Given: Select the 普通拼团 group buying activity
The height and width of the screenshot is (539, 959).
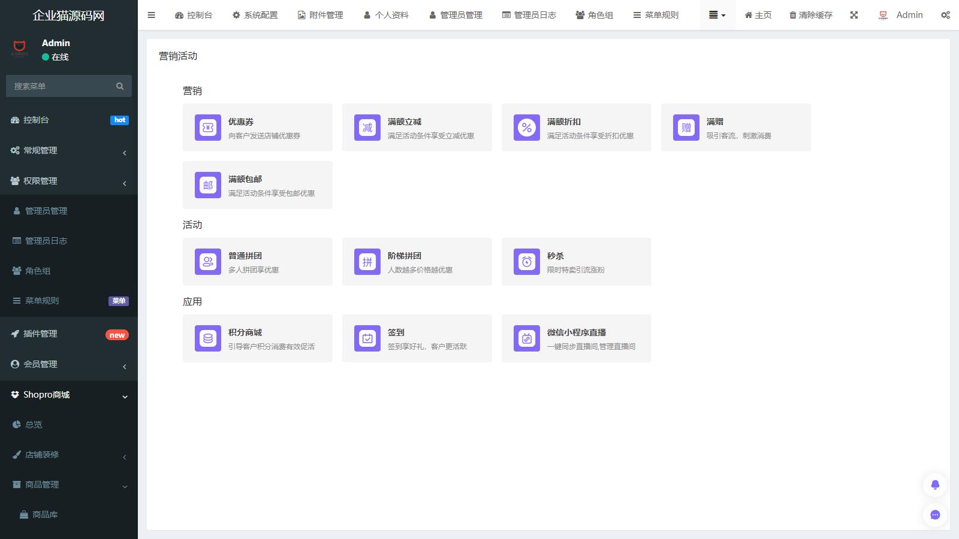Looking at the screenshot, I should tap(258, 261).
